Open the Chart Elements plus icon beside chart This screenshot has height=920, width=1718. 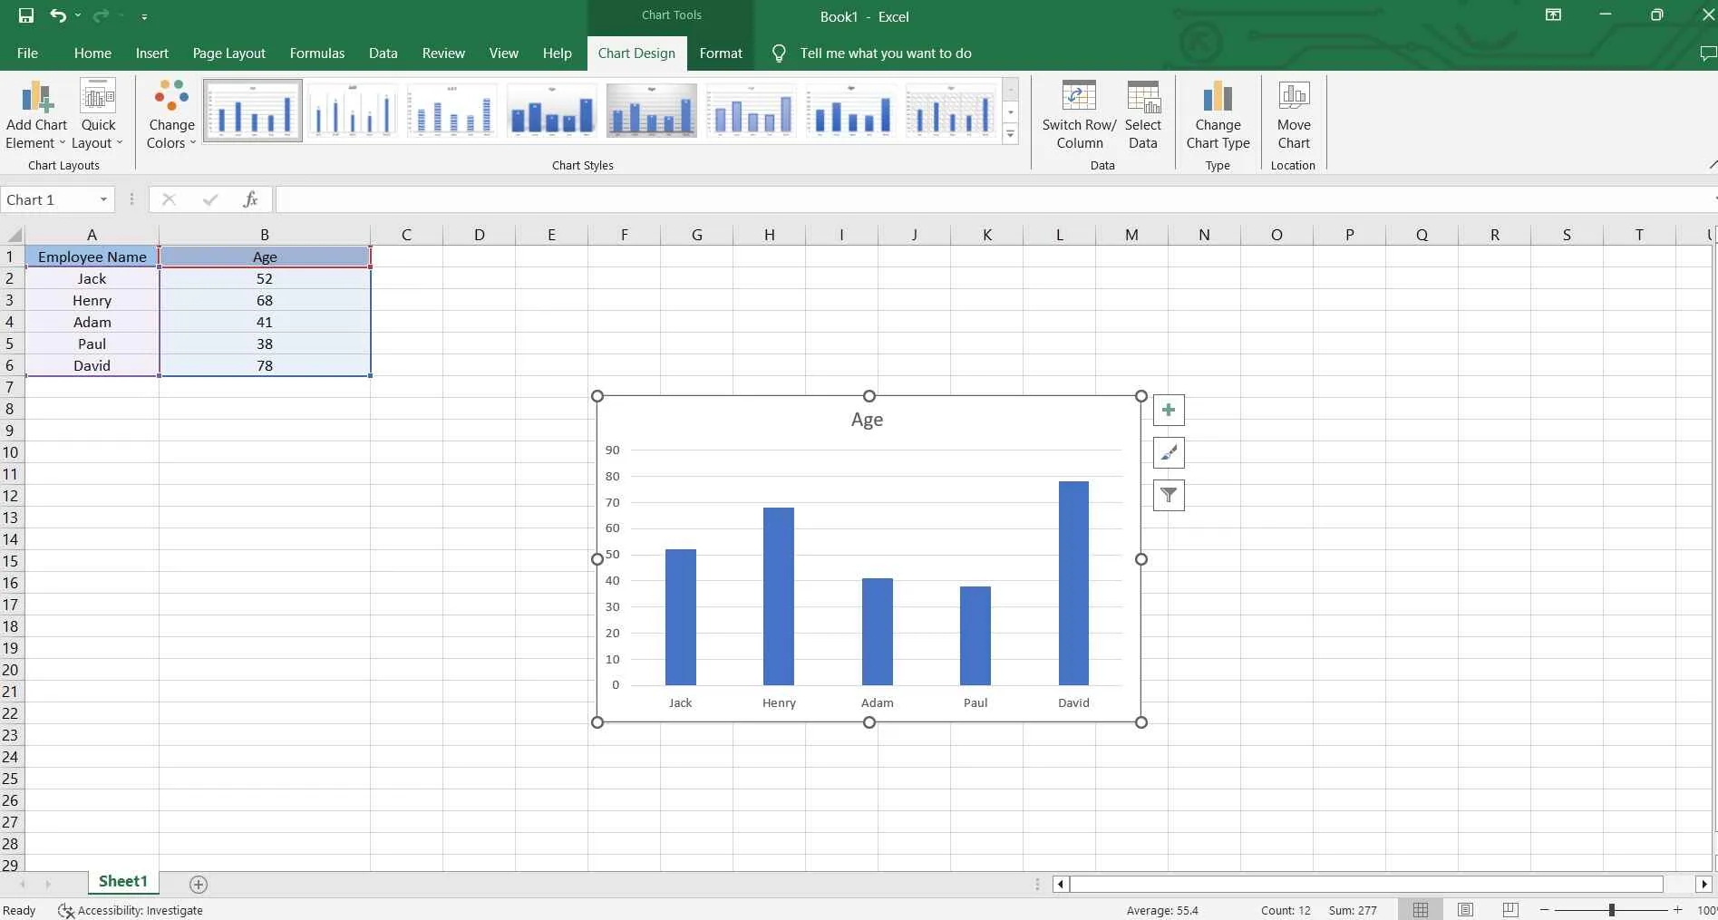1169,410
